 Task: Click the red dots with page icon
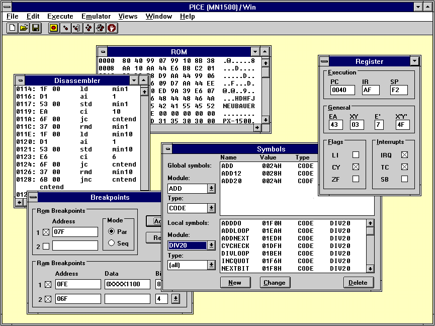point(76,28)
